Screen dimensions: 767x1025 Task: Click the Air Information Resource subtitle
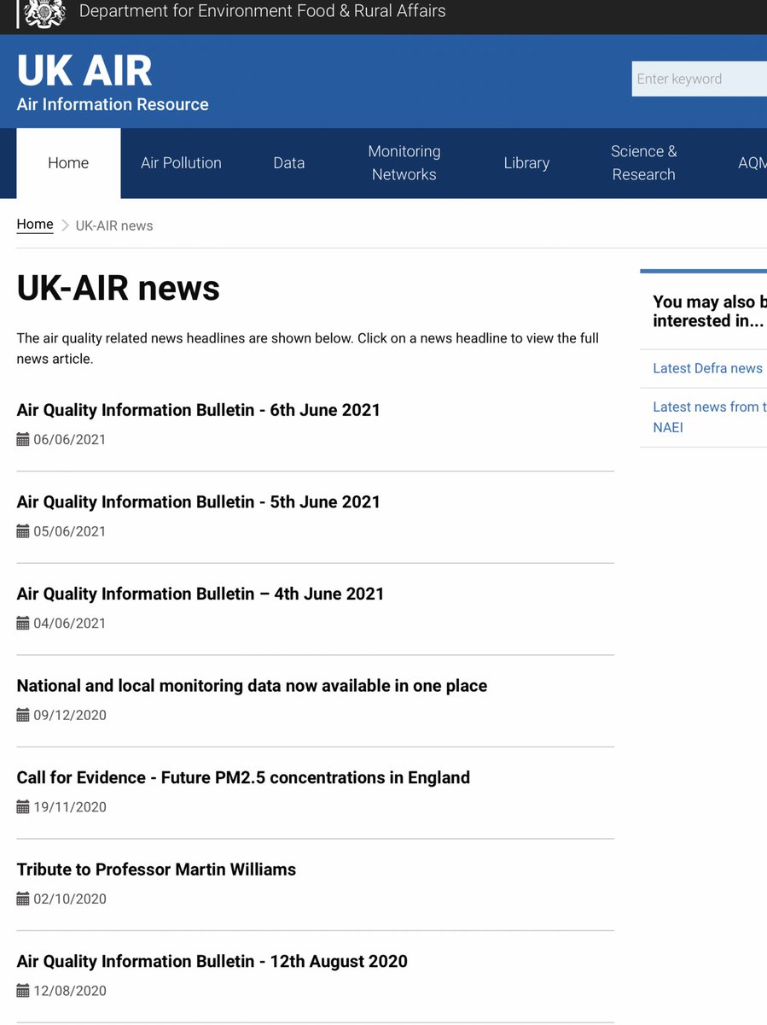tap(113, 104)
